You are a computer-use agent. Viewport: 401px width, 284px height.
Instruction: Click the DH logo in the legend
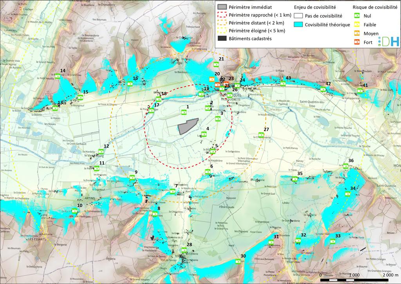click(x=389, y=42)
